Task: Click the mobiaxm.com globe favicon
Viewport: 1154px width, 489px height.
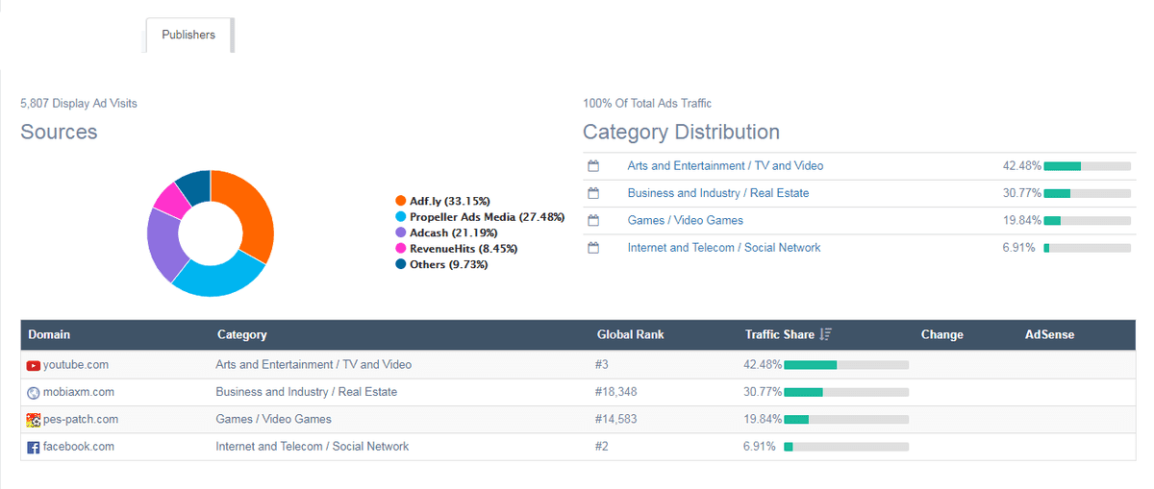Action: click(34, 392)
